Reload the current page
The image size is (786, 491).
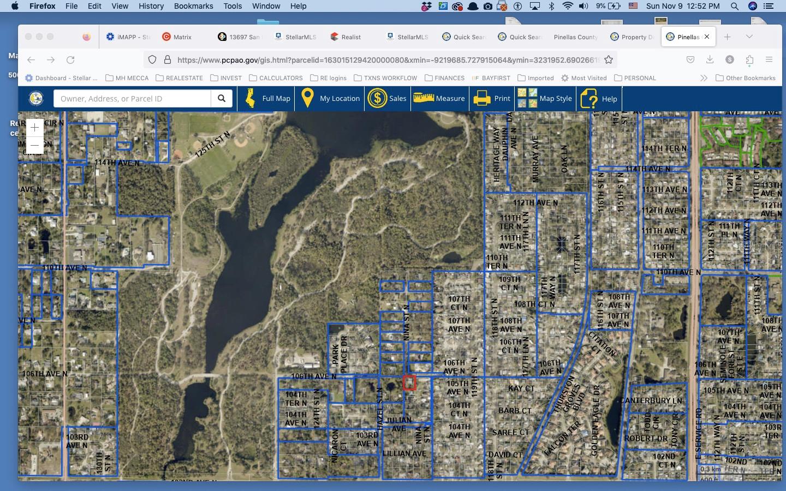(x=70, y=59)
